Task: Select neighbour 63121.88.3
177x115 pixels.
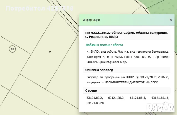Action: tap(116, 98)
